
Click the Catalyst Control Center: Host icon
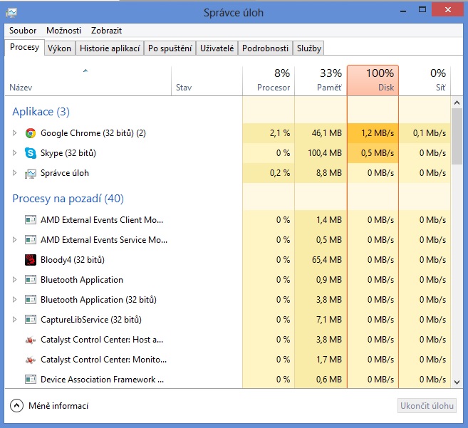coord(31,340)
